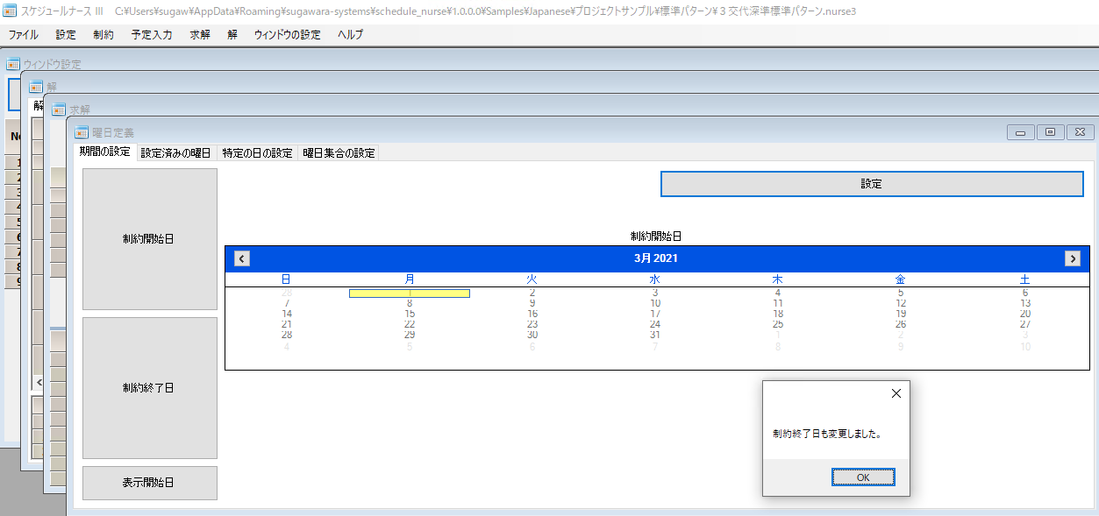Open the 予定入力 menu
1099x516 pixels.
click(x=152, y=35)
